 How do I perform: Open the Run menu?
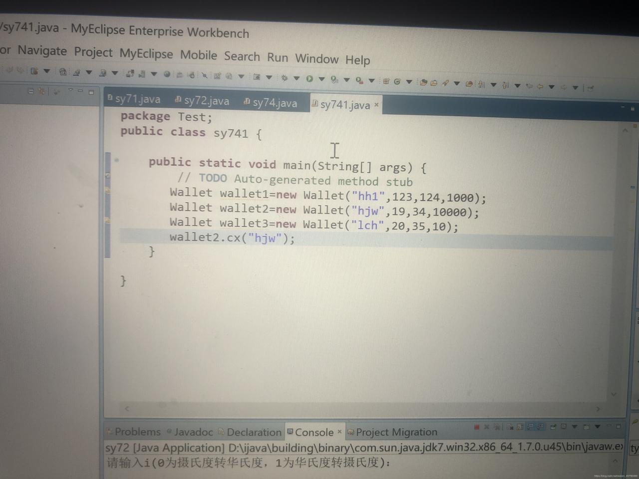[x=278, y=57]
